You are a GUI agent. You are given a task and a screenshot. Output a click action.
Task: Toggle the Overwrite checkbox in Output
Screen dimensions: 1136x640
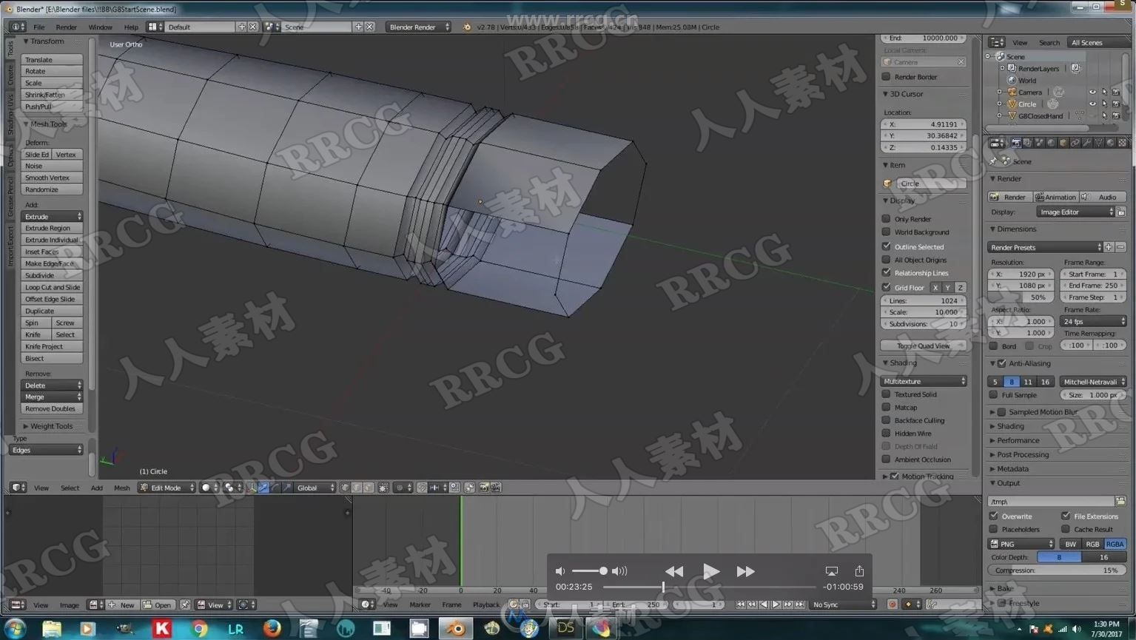pyautogui.click(x=994, y=516)
